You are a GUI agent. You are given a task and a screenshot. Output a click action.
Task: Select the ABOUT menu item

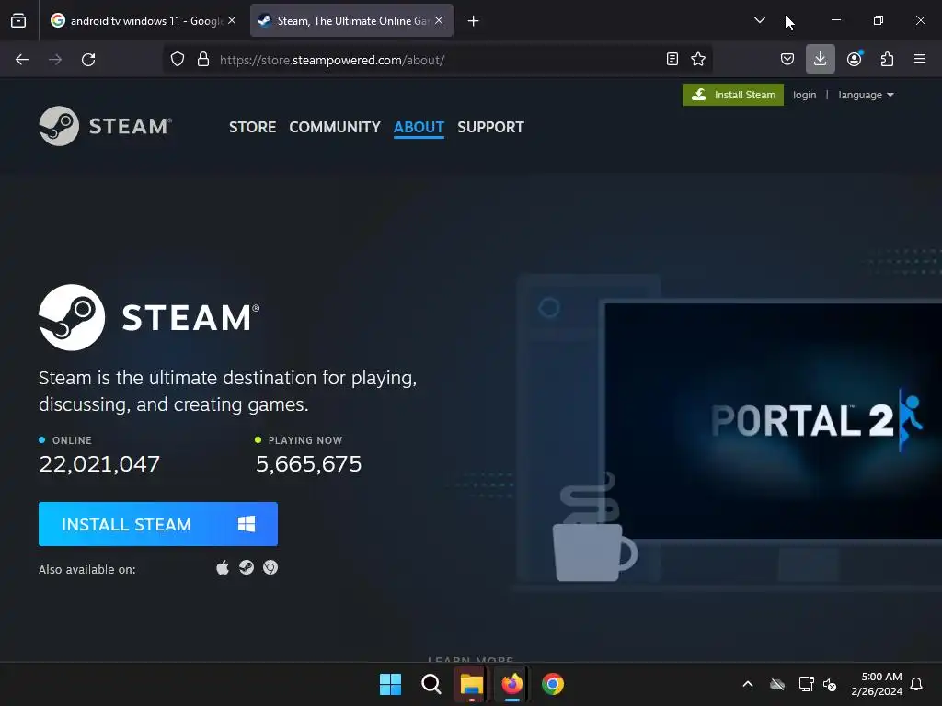(x=419, y=127)
